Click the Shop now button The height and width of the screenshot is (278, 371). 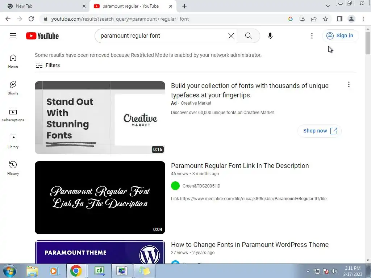[320, 131]
